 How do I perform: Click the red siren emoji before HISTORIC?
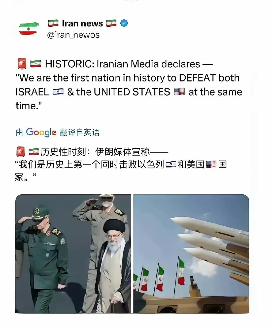[22, 64]
